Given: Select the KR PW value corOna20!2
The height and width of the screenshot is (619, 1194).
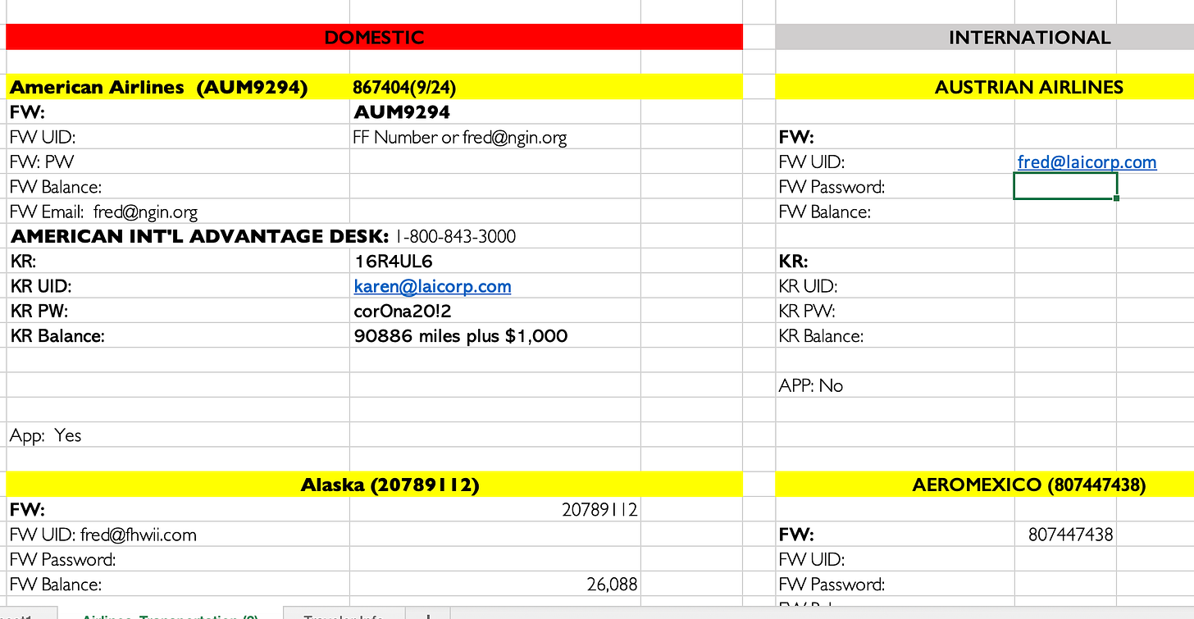Looking at the screenshot, I should coord(495,311).
